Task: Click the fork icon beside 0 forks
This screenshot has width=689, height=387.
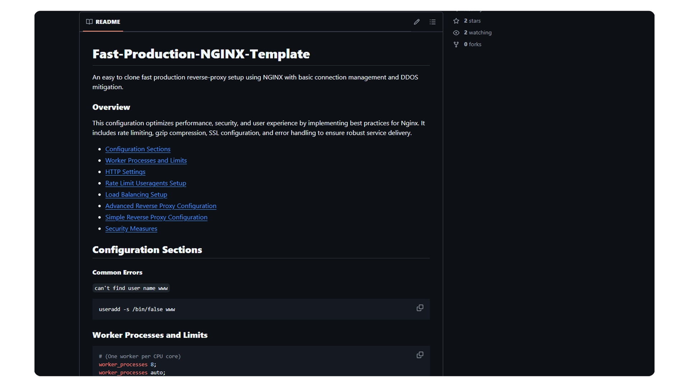Action: pos(456,44)
